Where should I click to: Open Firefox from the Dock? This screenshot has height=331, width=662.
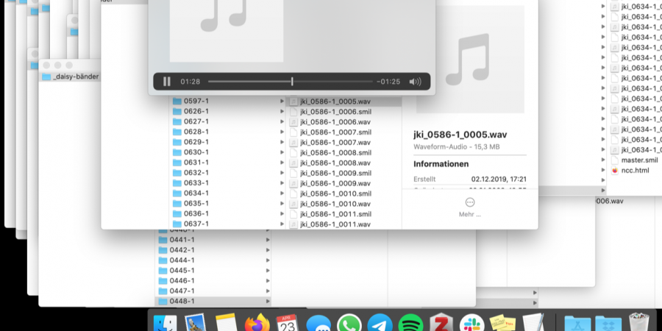pyautogui.click(x=257, y=324)
